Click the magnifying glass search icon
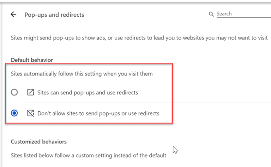 click(211, 14)
